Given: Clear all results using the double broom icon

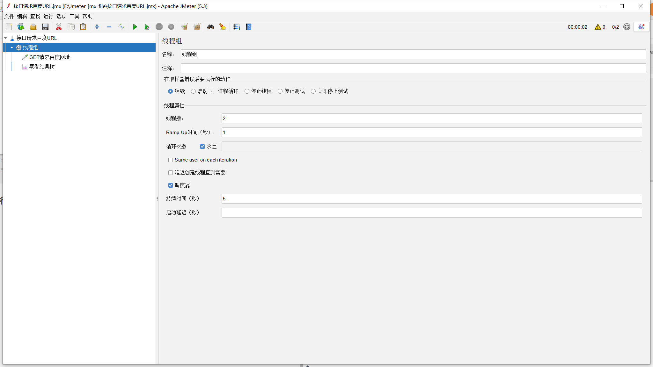Looking at the screenshot, I should tap(197, 27).
